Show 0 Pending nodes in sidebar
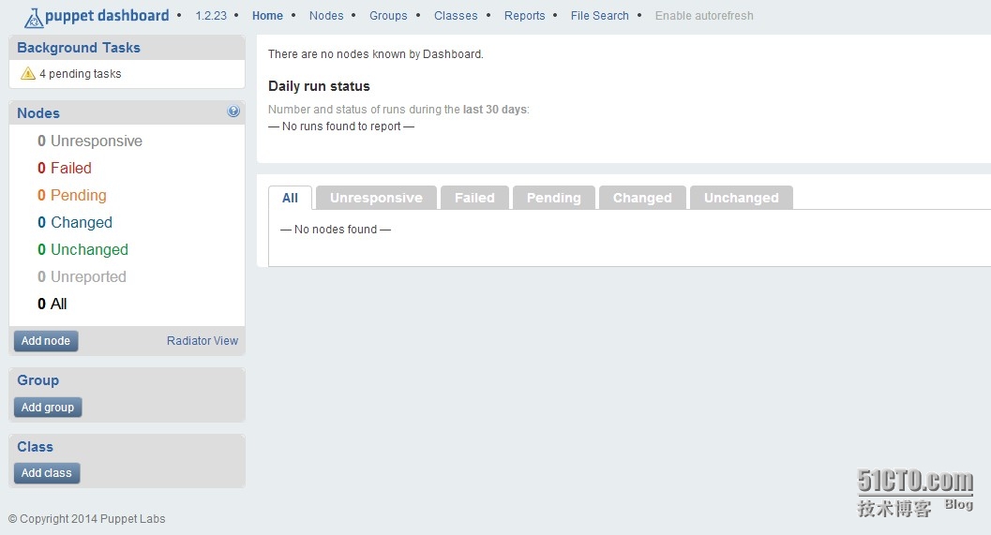This screenshot has width=991, height=535. point(72,195)
